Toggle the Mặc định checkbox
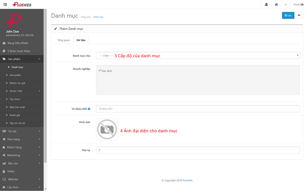Image resolution: width=307 pixels, height=191 pixels. (100, 71)
